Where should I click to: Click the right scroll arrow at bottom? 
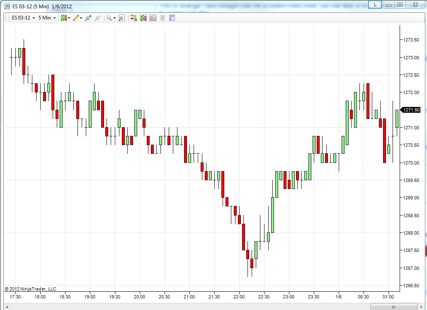(422, 307)
